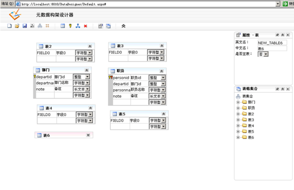
Task: Click the properties panel toolbar icon
Action: pos(101,26)
